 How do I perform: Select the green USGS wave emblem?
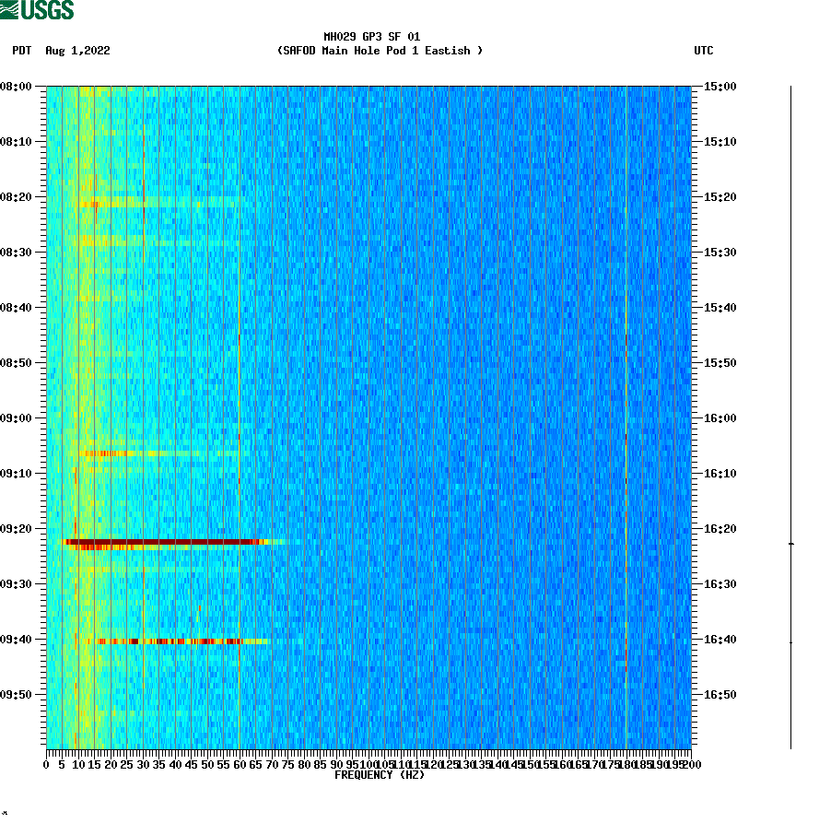coord(11,8)
